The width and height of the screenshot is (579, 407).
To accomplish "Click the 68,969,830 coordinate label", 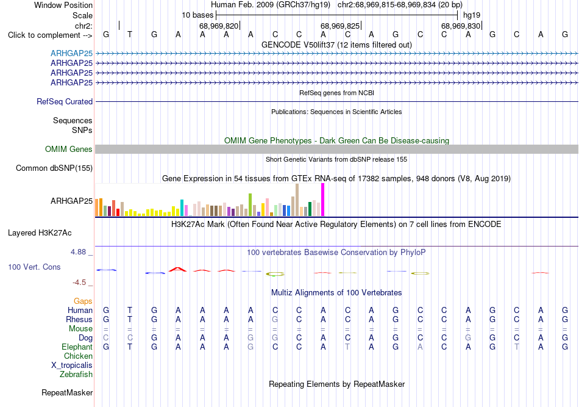I will click(x=461, y=26).
